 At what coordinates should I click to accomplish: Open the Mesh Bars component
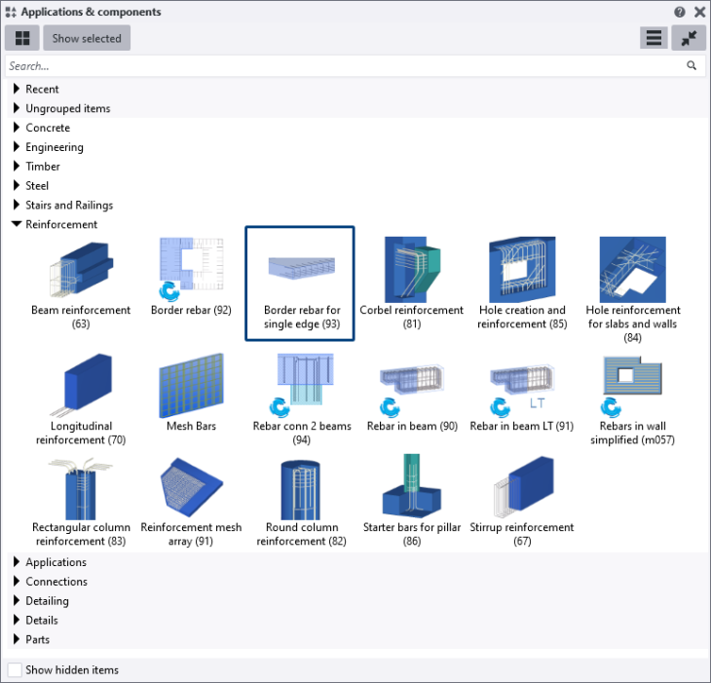191,393
